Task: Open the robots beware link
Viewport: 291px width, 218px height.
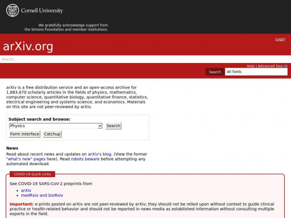Action: [x=85, y=159]
